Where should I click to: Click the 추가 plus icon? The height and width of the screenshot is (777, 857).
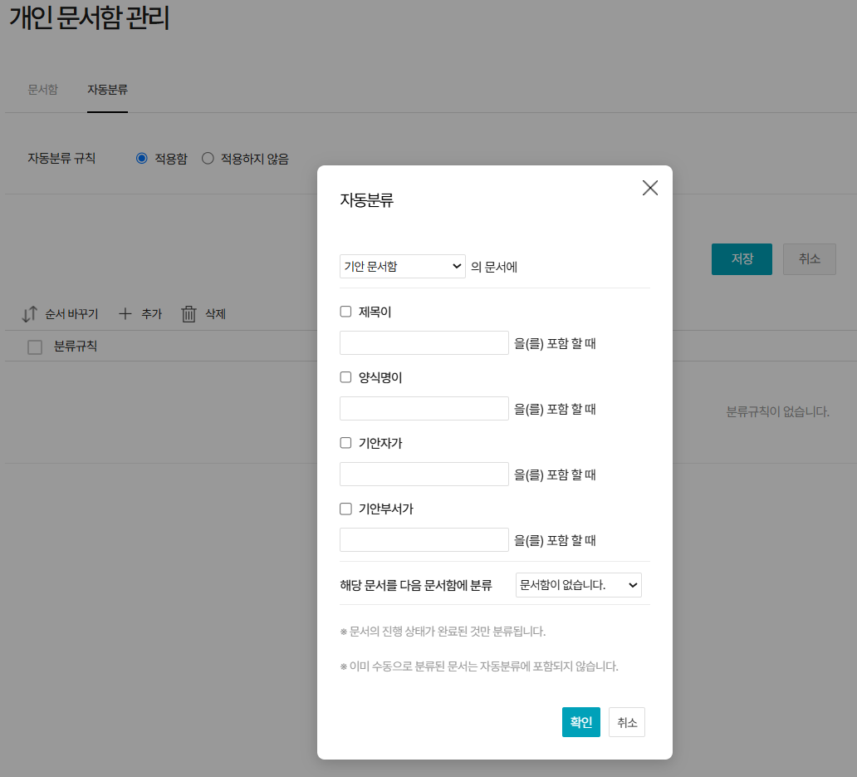(125, 314)
